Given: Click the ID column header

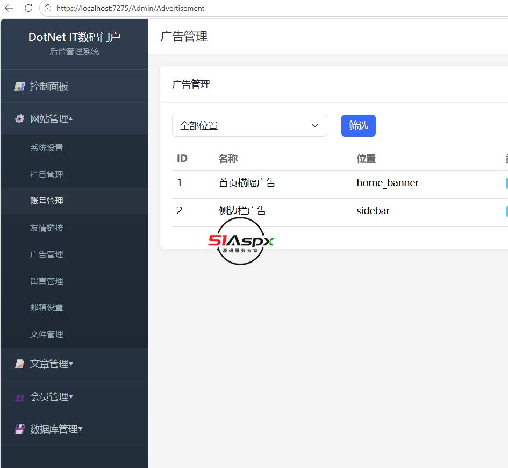Looking at the screenshot, I should [x=182, y=159].
